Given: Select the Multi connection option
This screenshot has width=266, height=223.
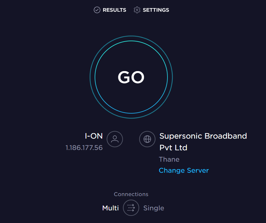Looking at the screenshot, I should [x=111, y=208].
